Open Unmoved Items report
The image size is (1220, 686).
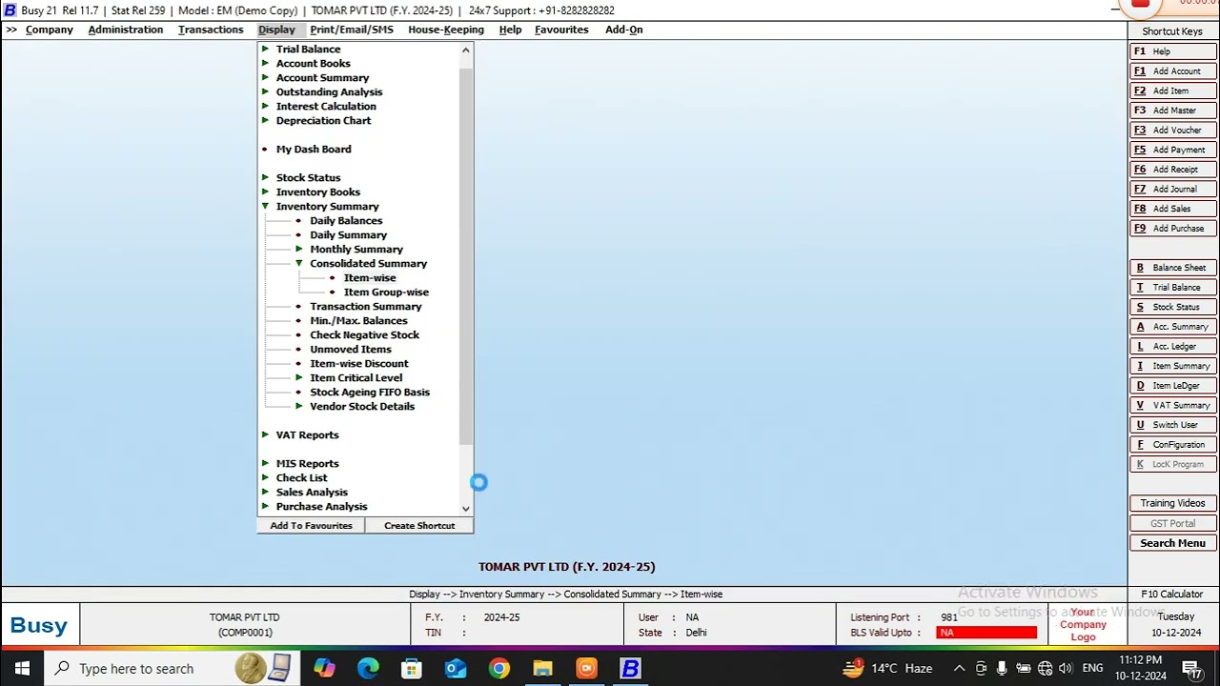[350, 349]
